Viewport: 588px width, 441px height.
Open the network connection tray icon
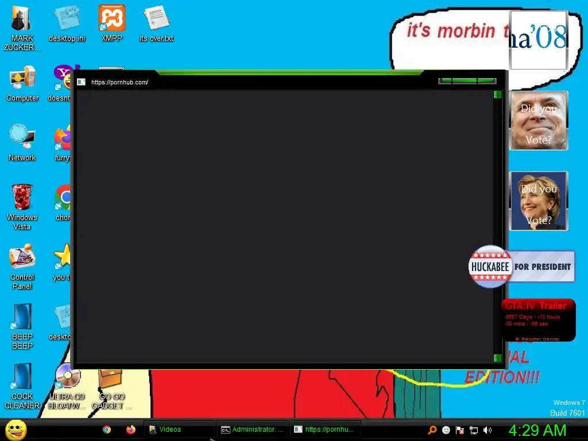click(474, 430)
